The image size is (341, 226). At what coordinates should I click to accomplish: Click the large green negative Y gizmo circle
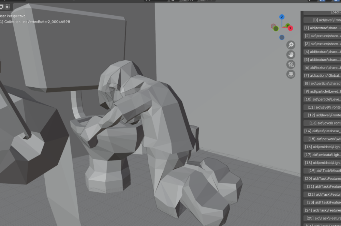click(276, 29)
